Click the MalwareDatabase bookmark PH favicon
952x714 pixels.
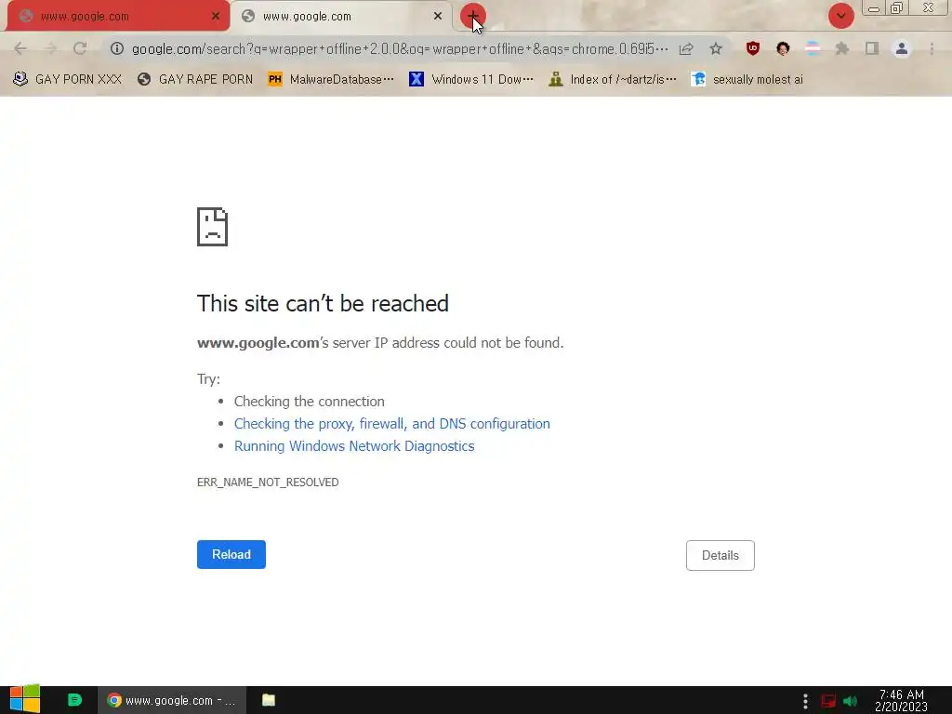click(x=275, y=80)
